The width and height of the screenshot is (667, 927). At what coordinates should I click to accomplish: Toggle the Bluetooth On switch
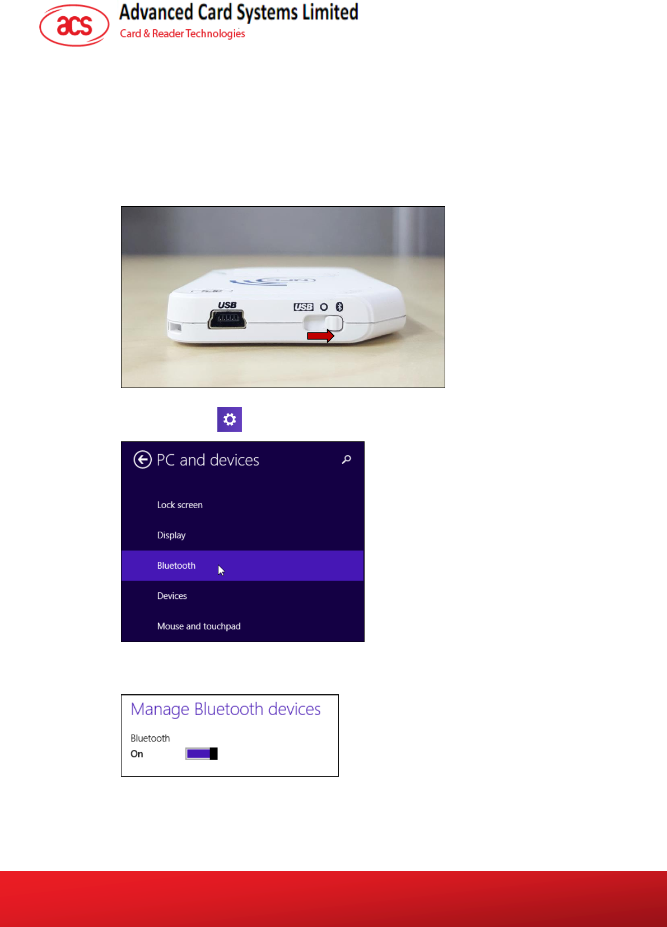[202, 754]
